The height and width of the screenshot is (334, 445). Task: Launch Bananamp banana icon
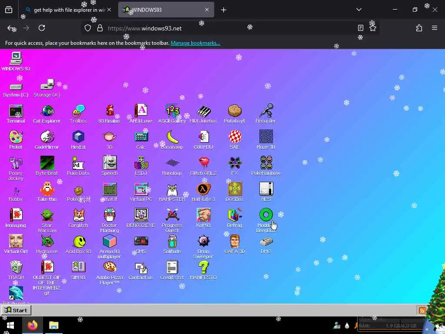pos(172,140)
